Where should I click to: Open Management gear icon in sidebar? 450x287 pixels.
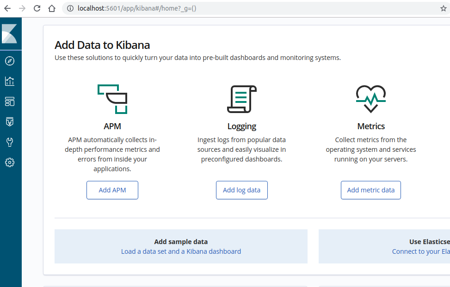pyautogui.click(x=9, y=162)
